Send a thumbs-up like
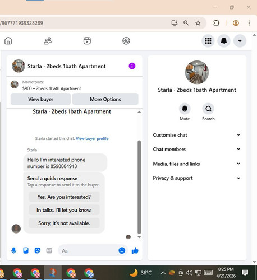257x280 pixels. tap(135, 250)
